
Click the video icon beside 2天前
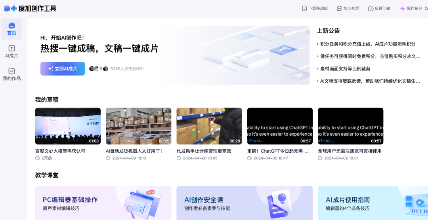tap(37, 158)
